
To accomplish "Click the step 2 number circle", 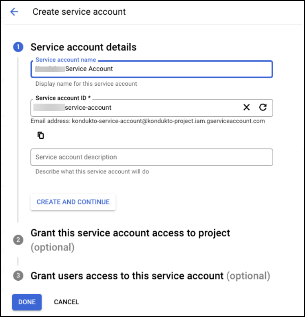I will point(18,240).
